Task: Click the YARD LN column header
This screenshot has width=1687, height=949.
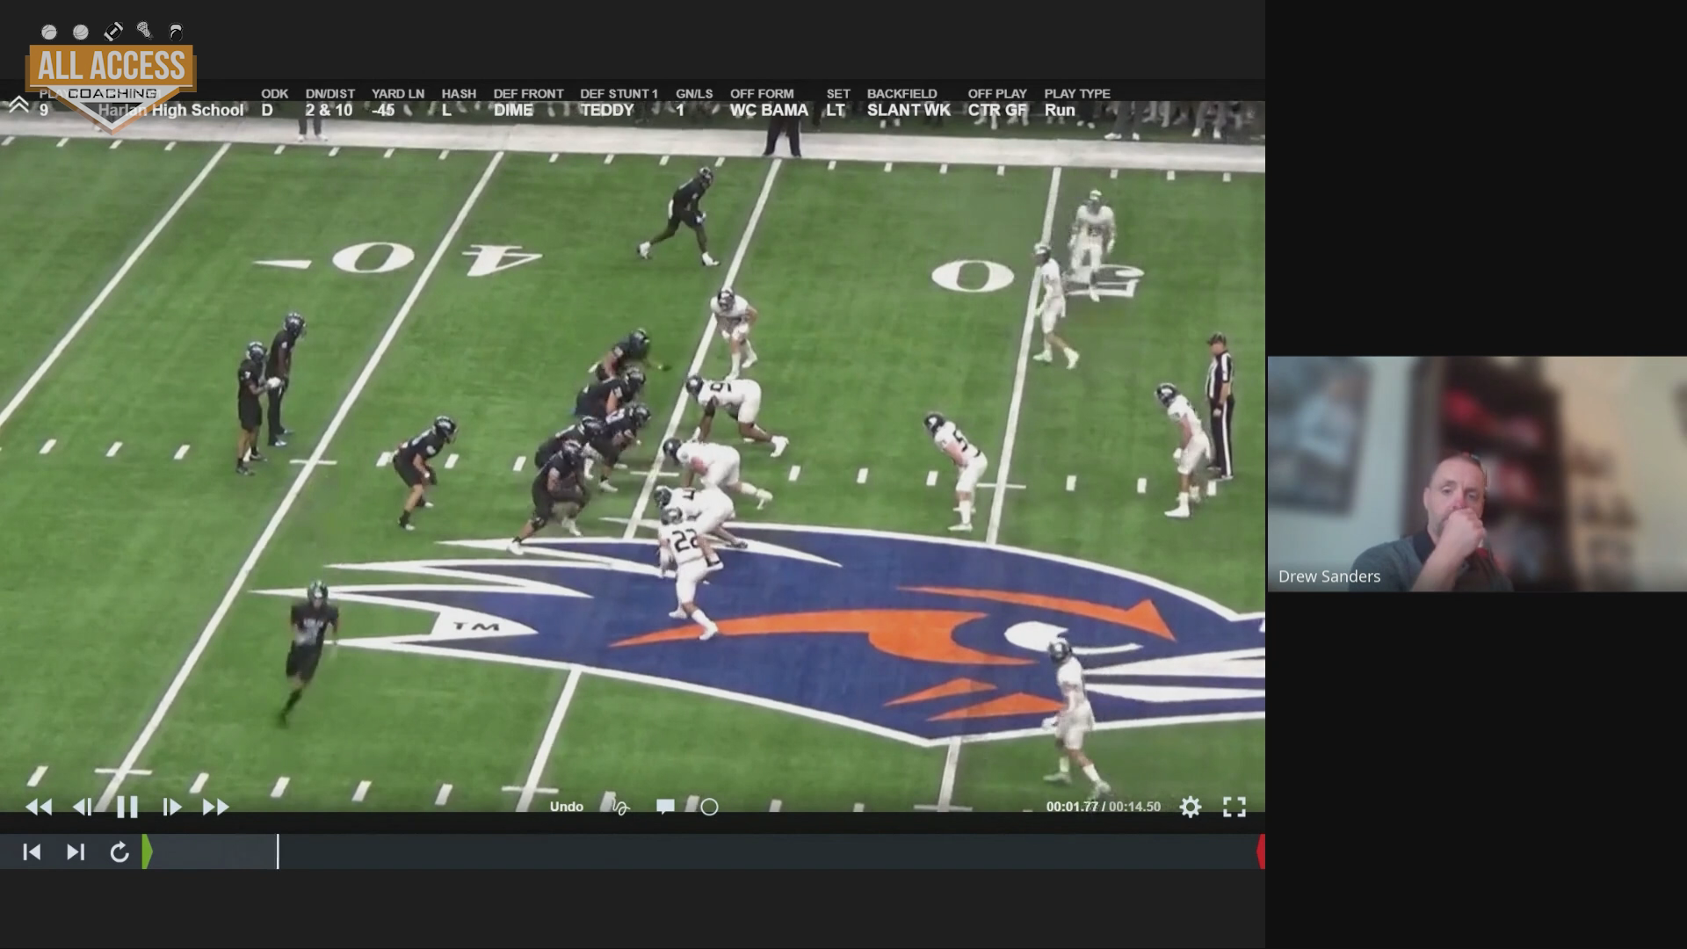Action: (397, 93)
